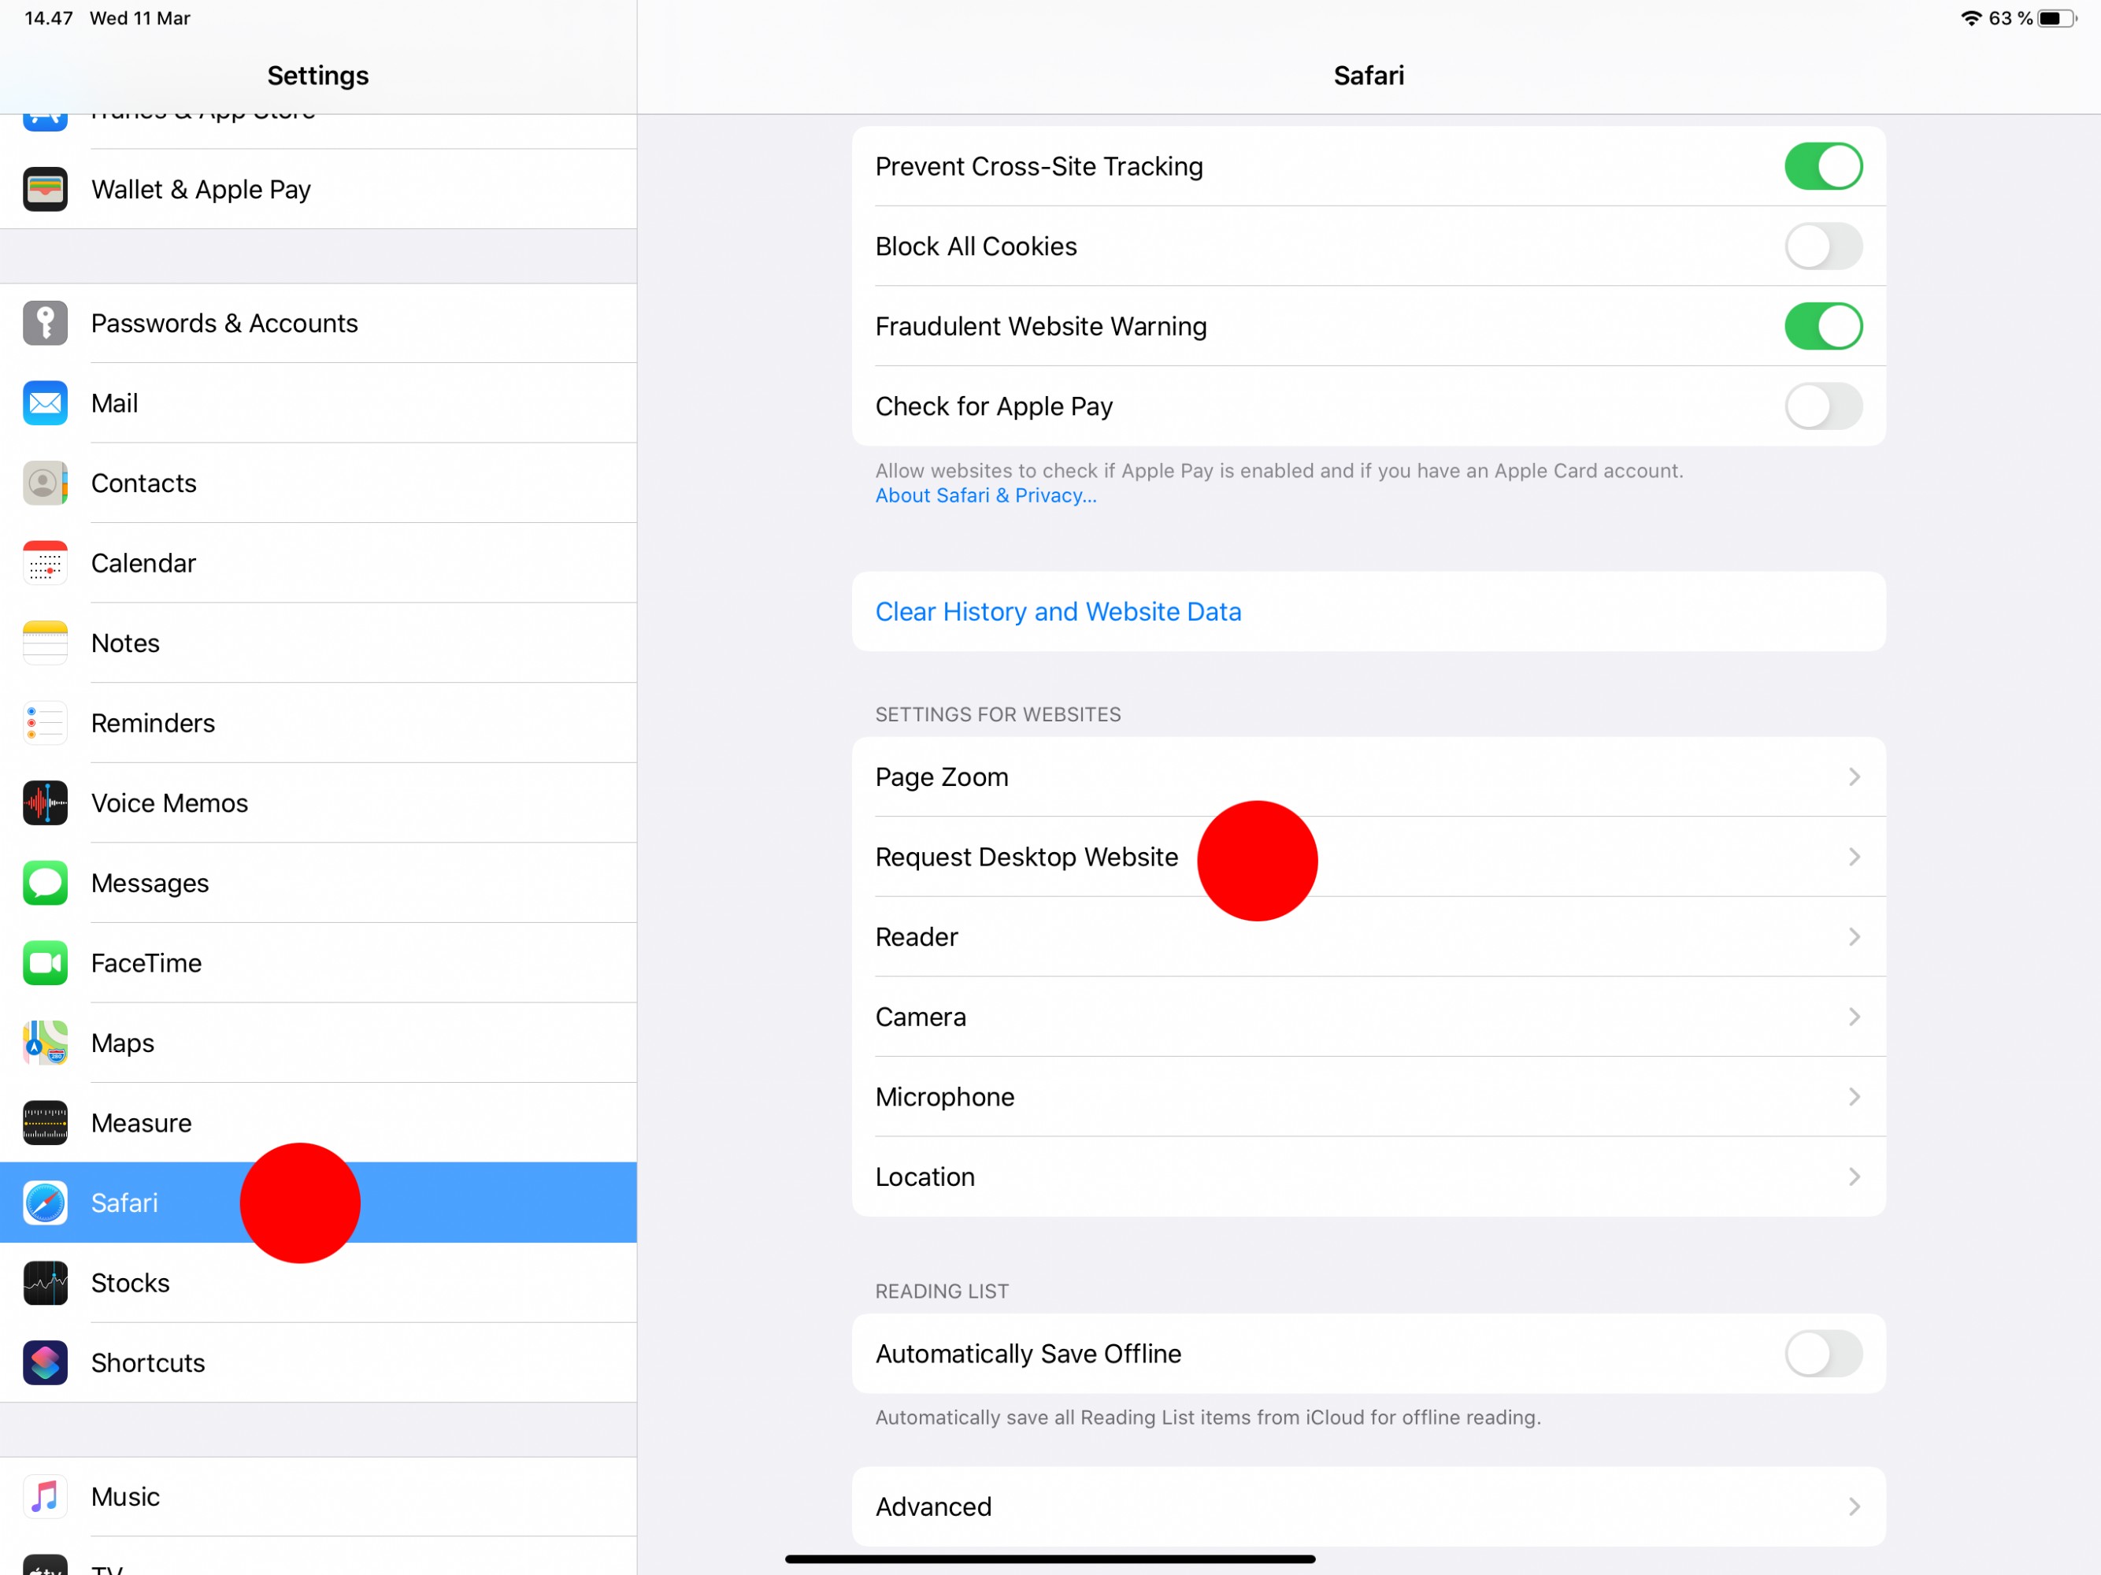Image resolution: width=2101 pixels, height=1575 pixels.
Task: Open Mail settings in sidebar
Action: coord(318,402)
